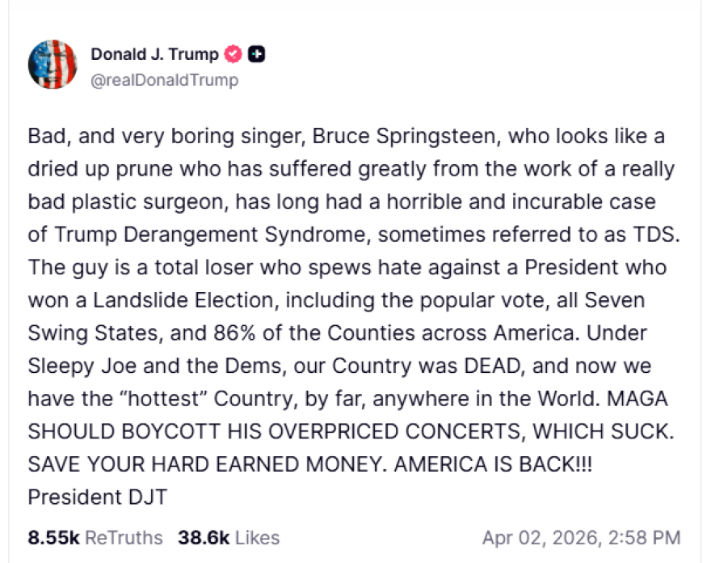711x563 pixels.
Task: Open the Apr 02, 2026 timestamp
Action: pos(581,537)
